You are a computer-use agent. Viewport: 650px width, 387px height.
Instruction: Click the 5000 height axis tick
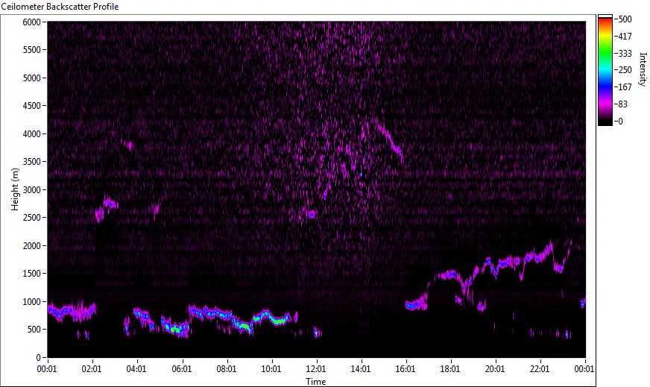click(31, 78)
